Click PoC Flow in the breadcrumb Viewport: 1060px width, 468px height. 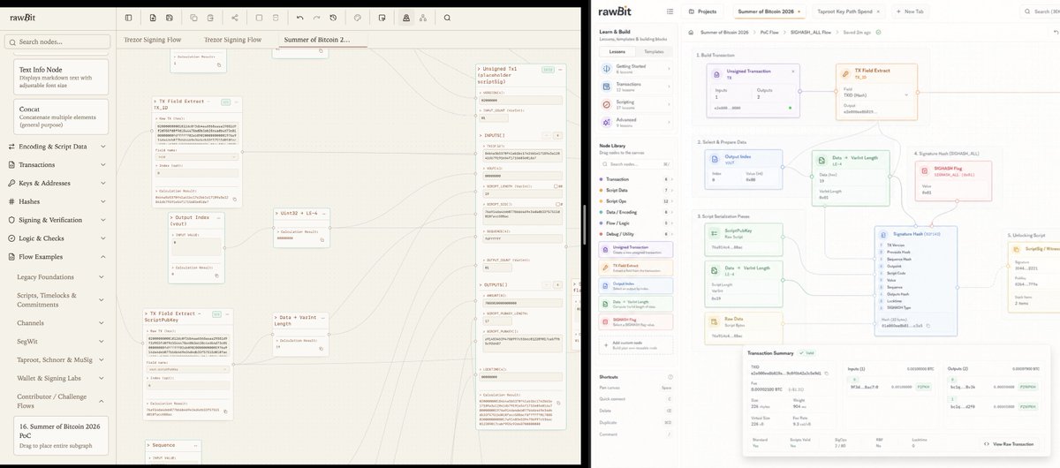point(771,32)
